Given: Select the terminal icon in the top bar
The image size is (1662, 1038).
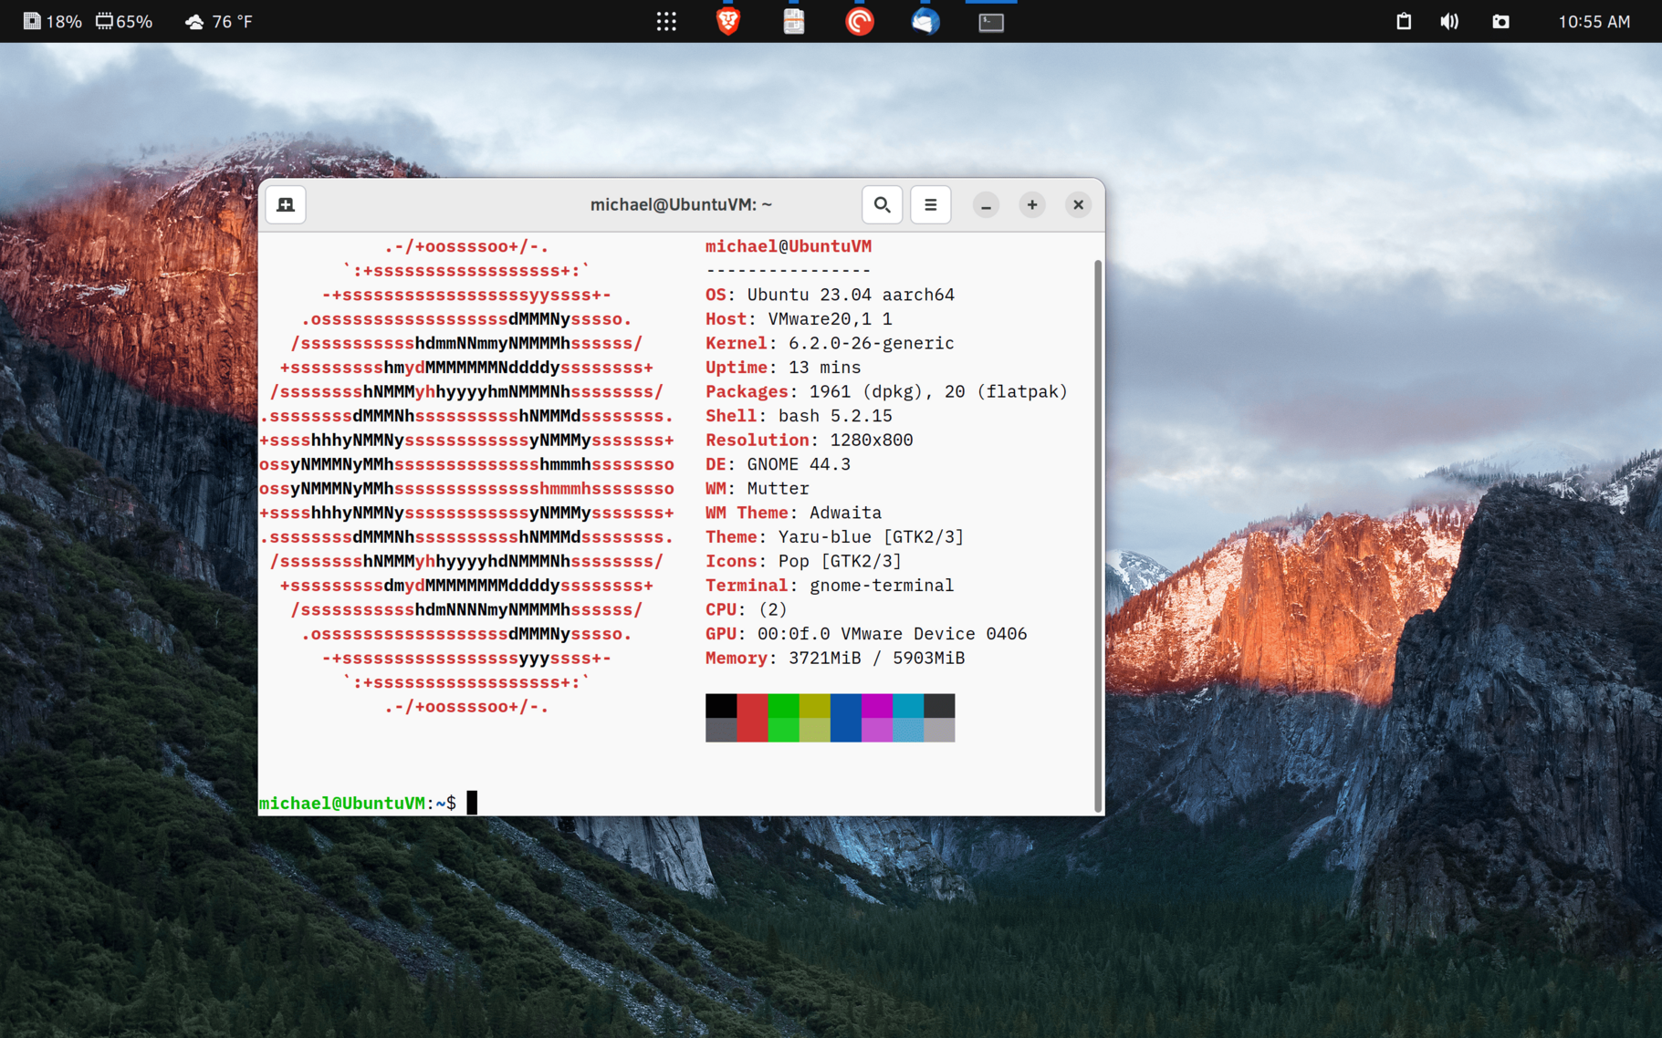Looking at the screenshot, I should [x=991, y=22].
